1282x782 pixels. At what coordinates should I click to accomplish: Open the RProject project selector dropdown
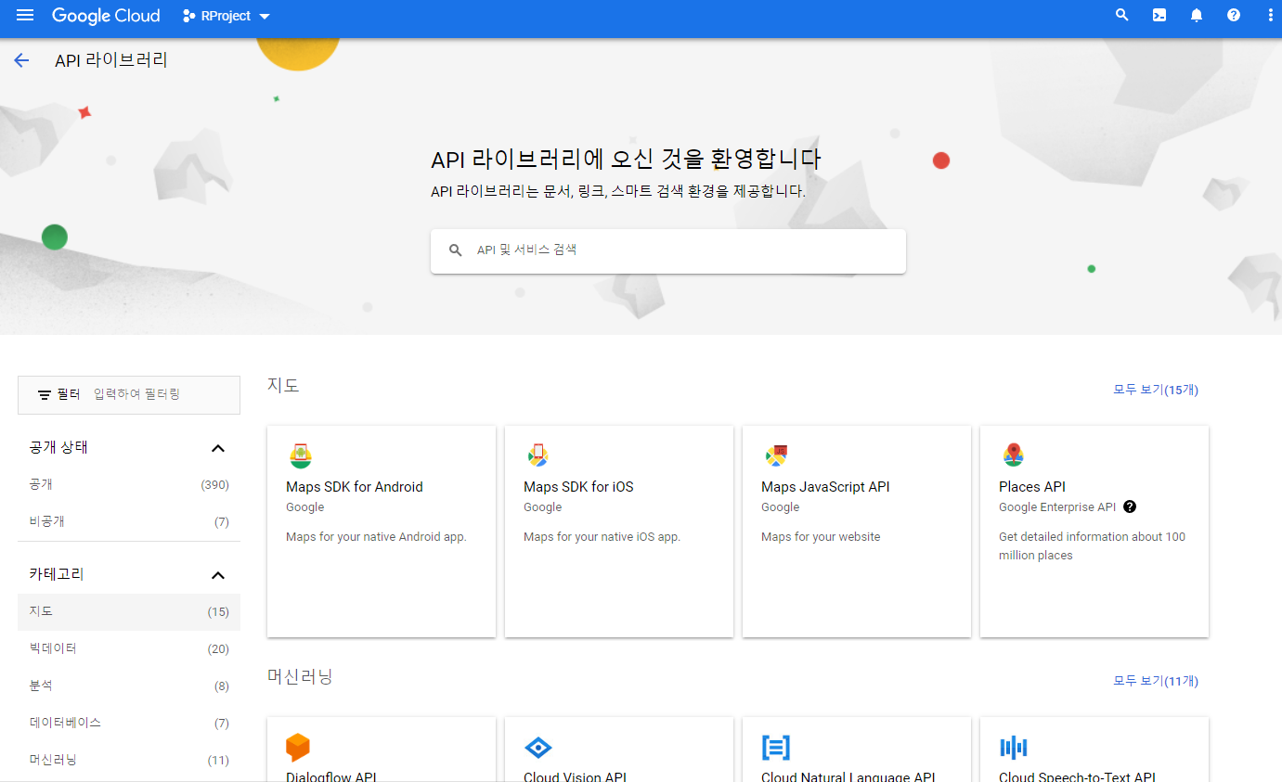tap(227, 16)
